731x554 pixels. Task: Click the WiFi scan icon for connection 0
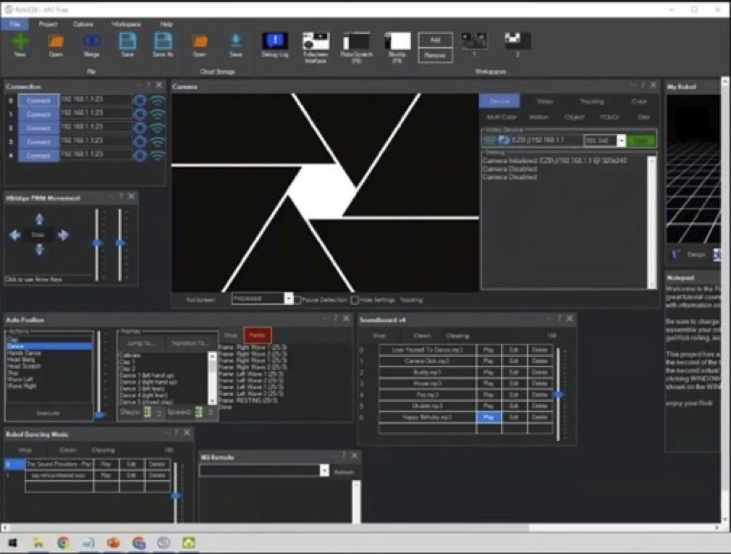point(158,100)
